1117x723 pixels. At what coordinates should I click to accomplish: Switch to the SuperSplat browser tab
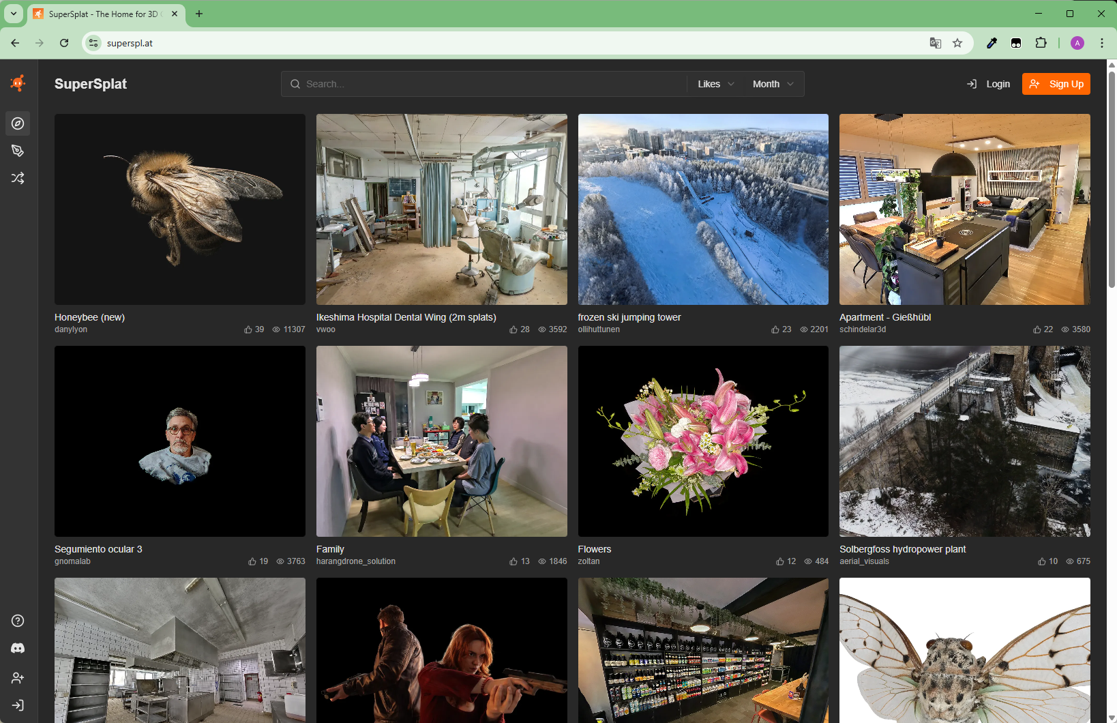[x=102, y=14]
